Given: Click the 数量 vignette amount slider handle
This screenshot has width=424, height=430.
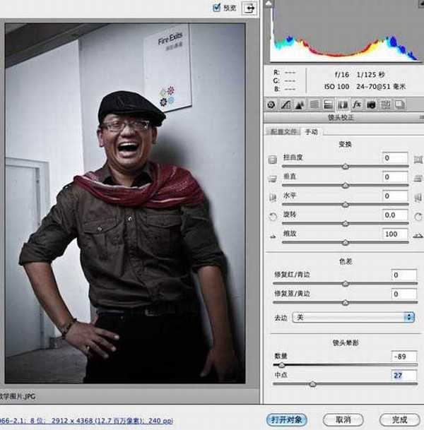Looking at the screenshot, I should point(281,365).
